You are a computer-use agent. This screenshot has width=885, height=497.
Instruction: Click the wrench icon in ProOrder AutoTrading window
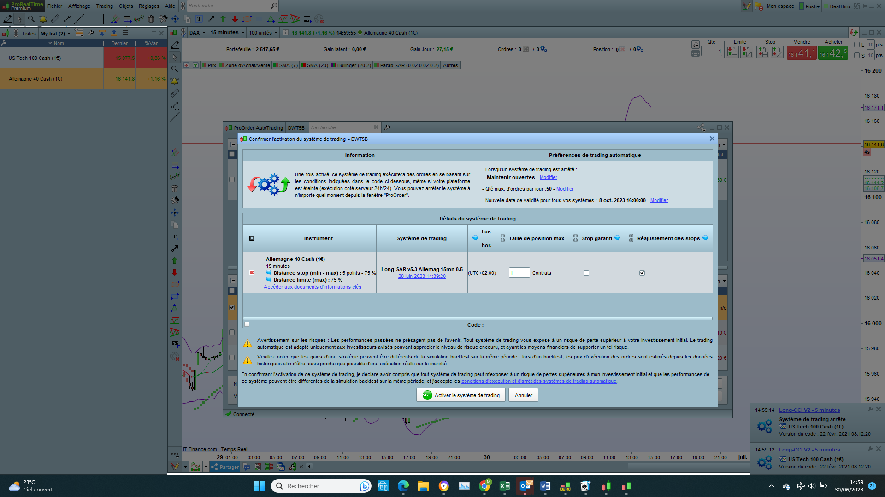[x=387, y=127]
